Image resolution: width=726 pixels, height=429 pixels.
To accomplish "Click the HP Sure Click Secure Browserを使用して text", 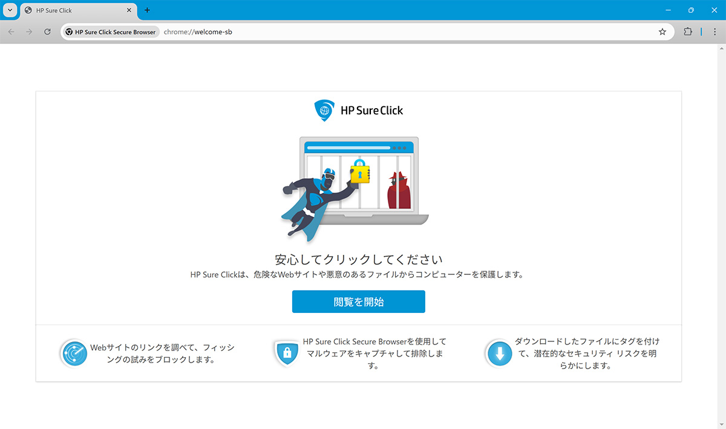I will [x=374, y=353].
